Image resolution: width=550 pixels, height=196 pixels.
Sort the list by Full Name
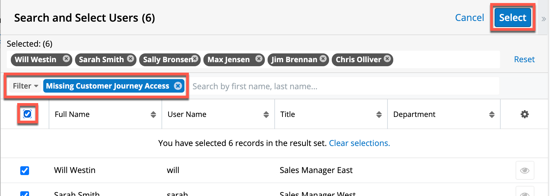[154, 114]
